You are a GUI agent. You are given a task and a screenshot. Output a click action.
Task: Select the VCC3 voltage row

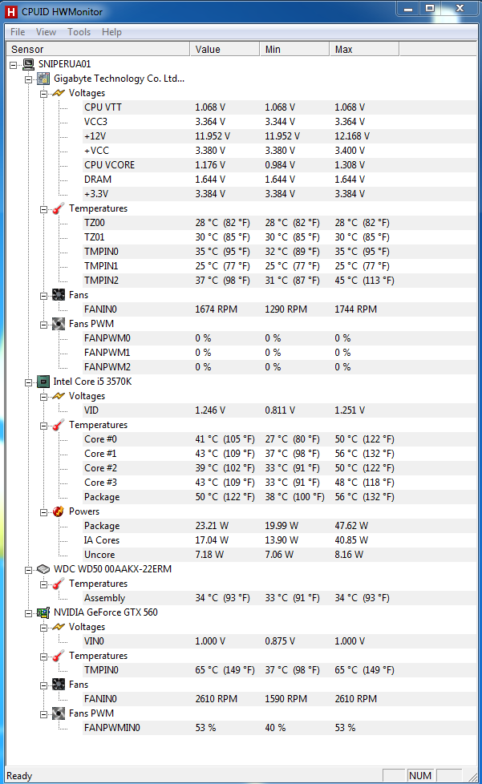279,122
